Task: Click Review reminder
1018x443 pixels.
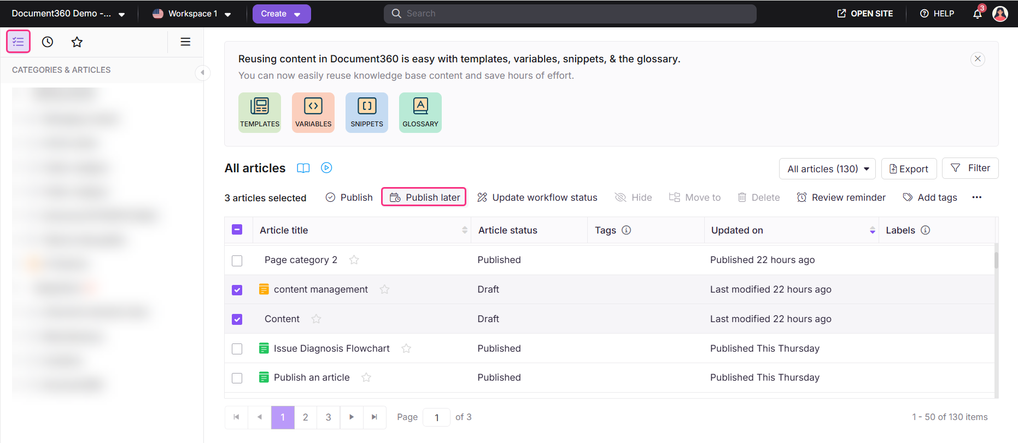Action: coord(841,197)
